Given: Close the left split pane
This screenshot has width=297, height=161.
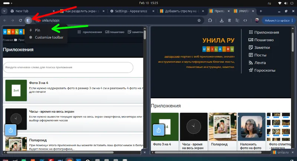Looking at the screenshot, I should (x=144, y=152).
